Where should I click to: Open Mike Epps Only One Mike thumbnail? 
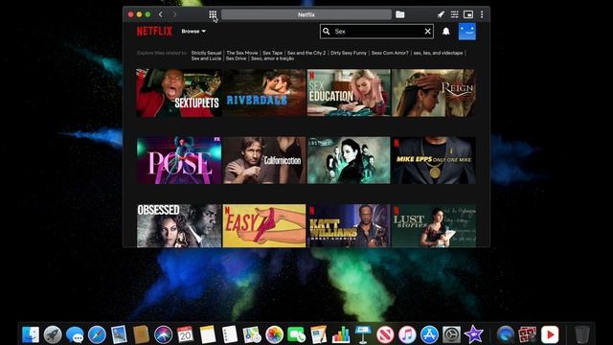pyautogui.click(x=434, y=160)
